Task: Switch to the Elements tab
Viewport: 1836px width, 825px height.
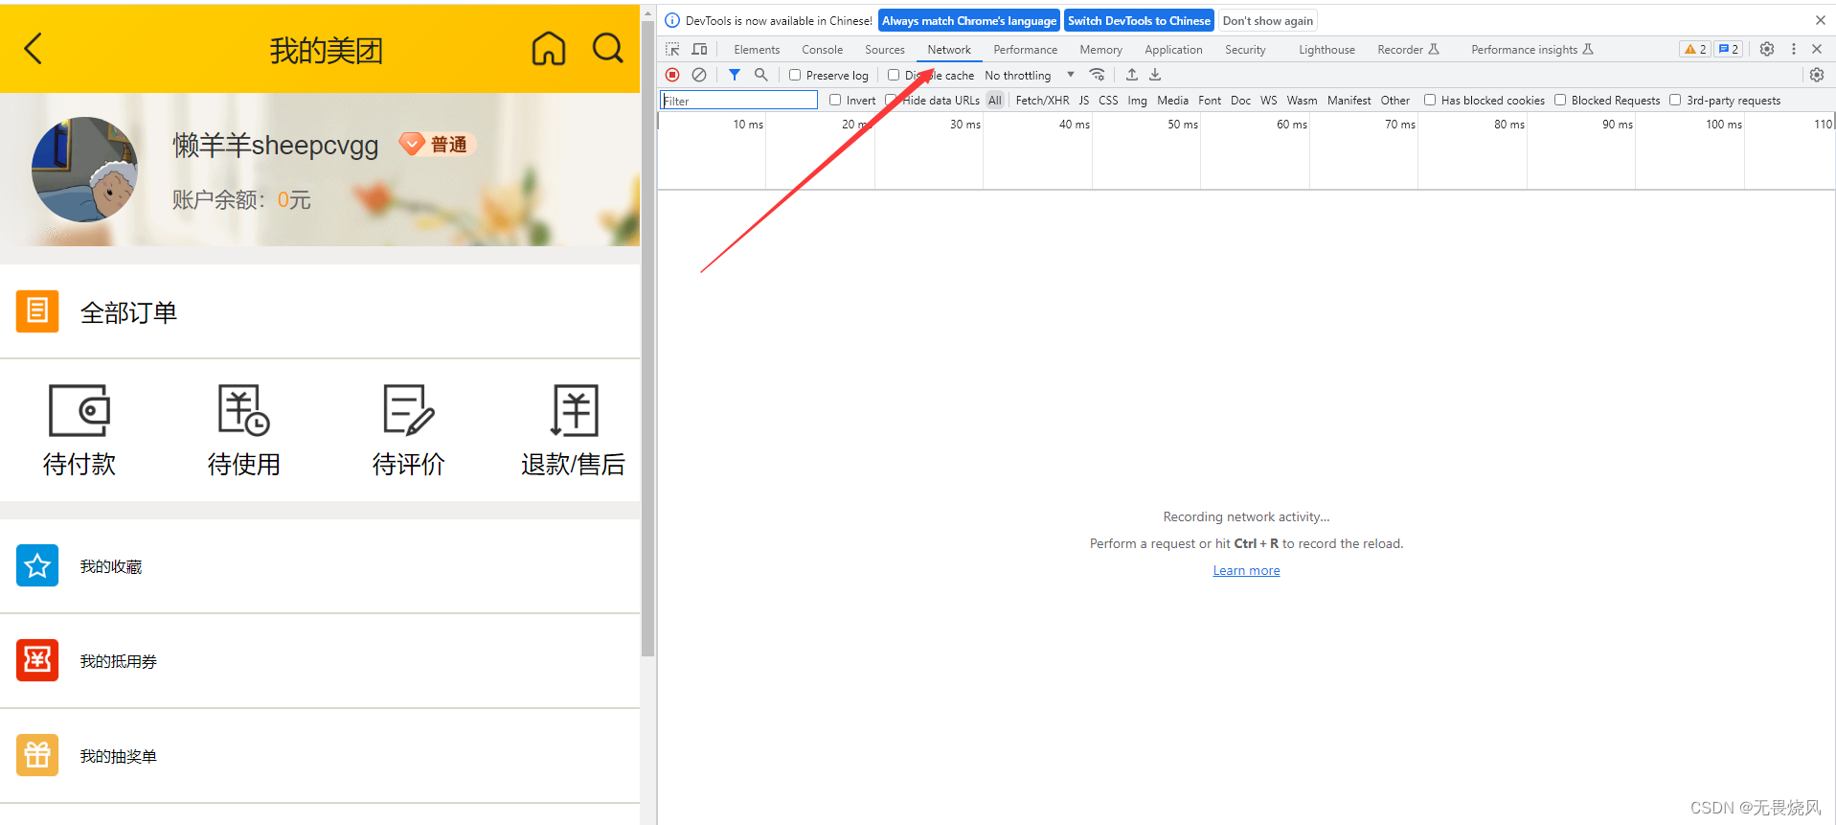Action: (757, 50)
